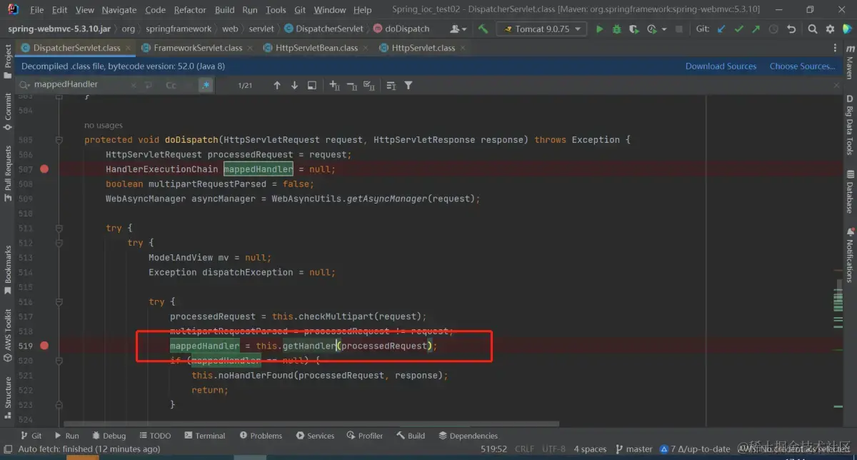Image resolution: width=857 pixels, height=460 pixels.
Task: Click the Git push arrow icon
Action: click(x=756, y=29)
